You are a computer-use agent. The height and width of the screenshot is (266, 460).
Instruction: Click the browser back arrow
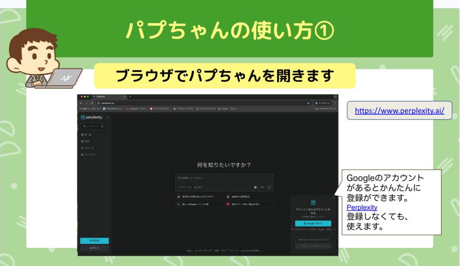click(x=81, y=103)
